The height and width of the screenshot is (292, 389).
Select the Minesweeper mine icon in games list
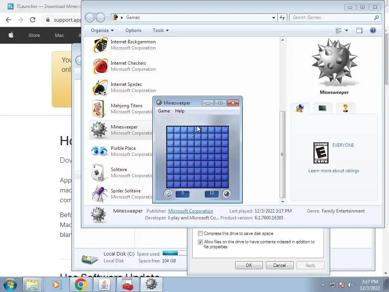click(x=99, y=130)
